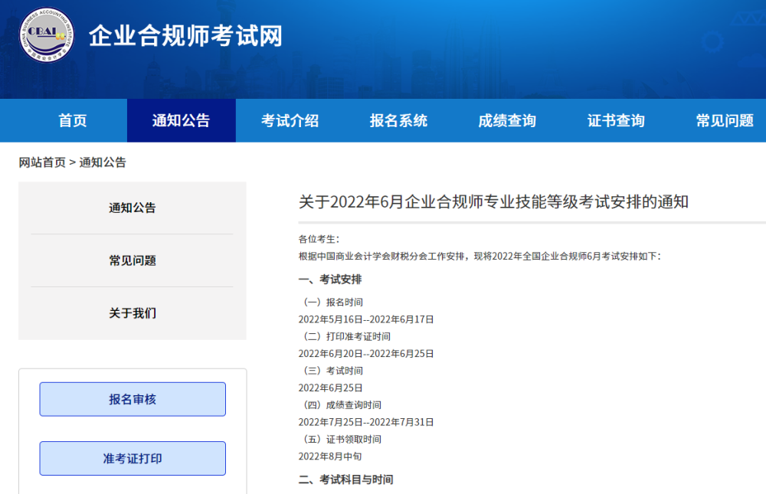Click the 二、考试科目与时间 section heading
Viewport: 766px width, 494px height.
(x=346, y=479)
